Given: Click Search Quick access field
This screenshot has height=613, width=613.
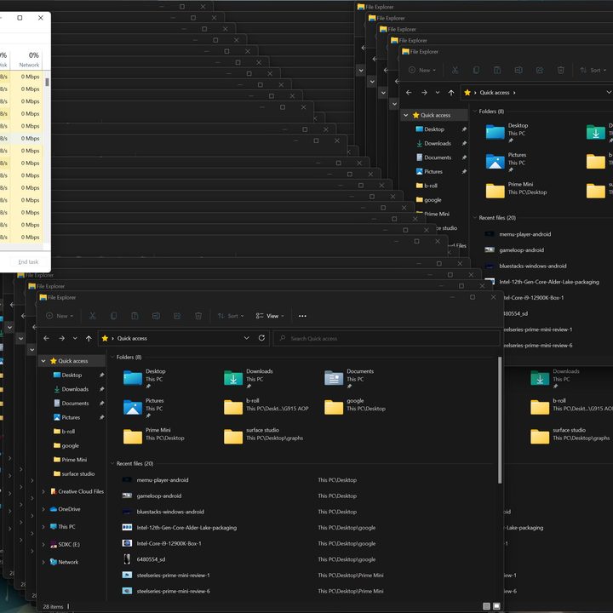Looking at the screenshot, I should [387, 338].
